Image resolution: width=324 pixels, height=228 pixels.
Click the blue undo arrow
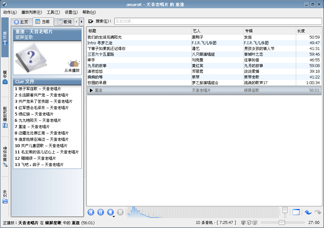point(308,212)
